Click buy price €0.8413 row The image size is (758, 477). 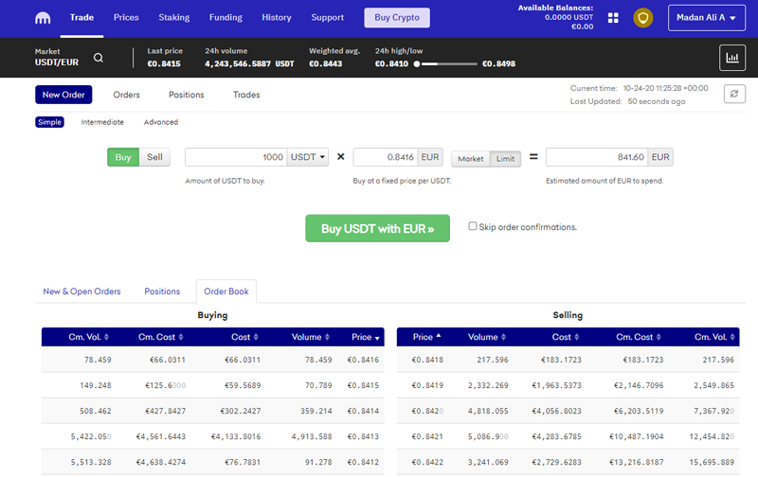212,436
